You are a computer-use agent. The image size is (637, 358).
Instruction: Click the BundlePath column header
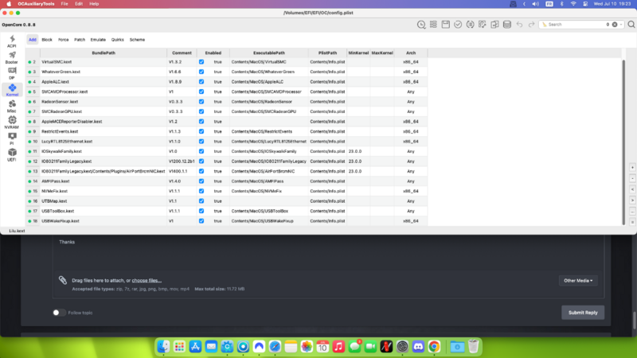point(104,53)
